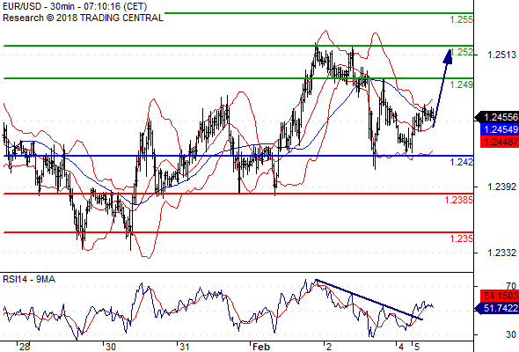This screenshot has height=352, width=519.
Task: Click the 30 date axis label
Action: [110, 347]
